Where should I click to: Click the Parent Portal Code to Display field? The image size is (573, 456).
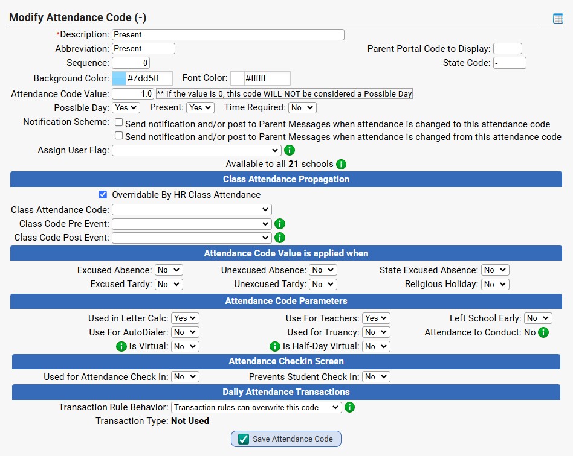tap(508, 48)
